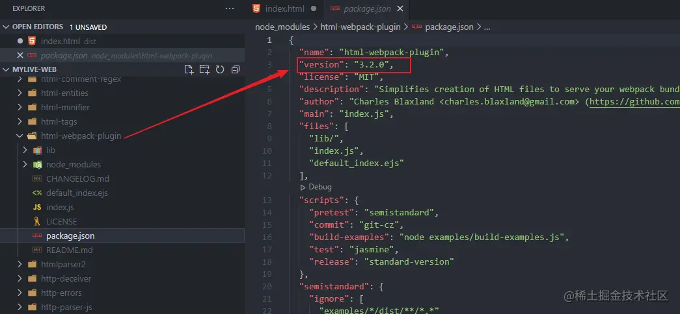
Task: Click the New Folder icon in MYLIVE-WEB header
Action: [x=204, y=69]
